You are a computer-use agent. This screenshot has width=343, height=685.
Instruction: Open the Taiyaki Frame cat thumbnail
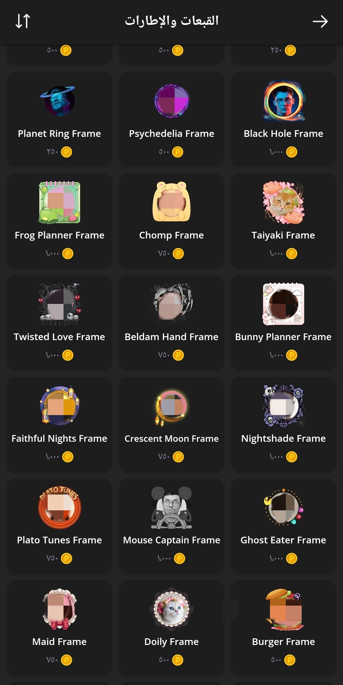coord(283,203)
